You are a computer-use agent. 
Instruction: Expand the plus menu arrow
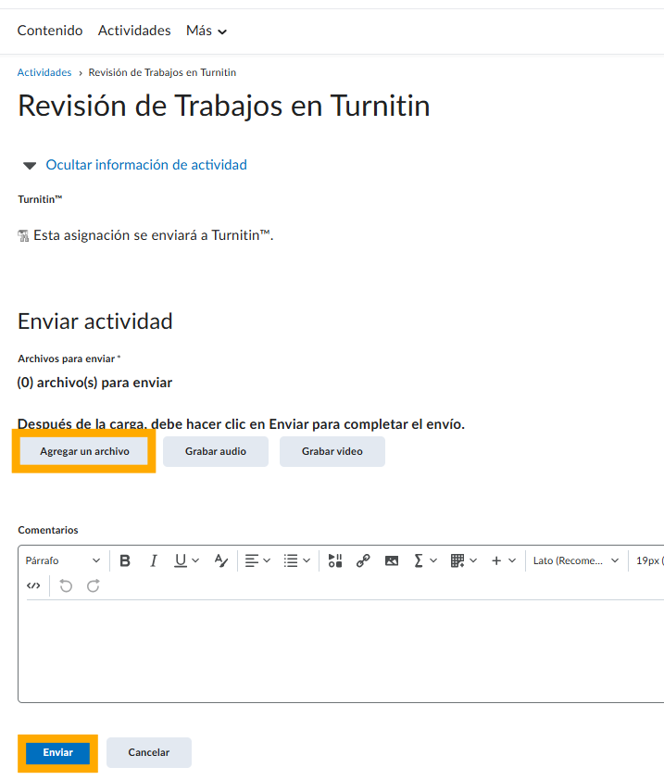tap(512, 560)
